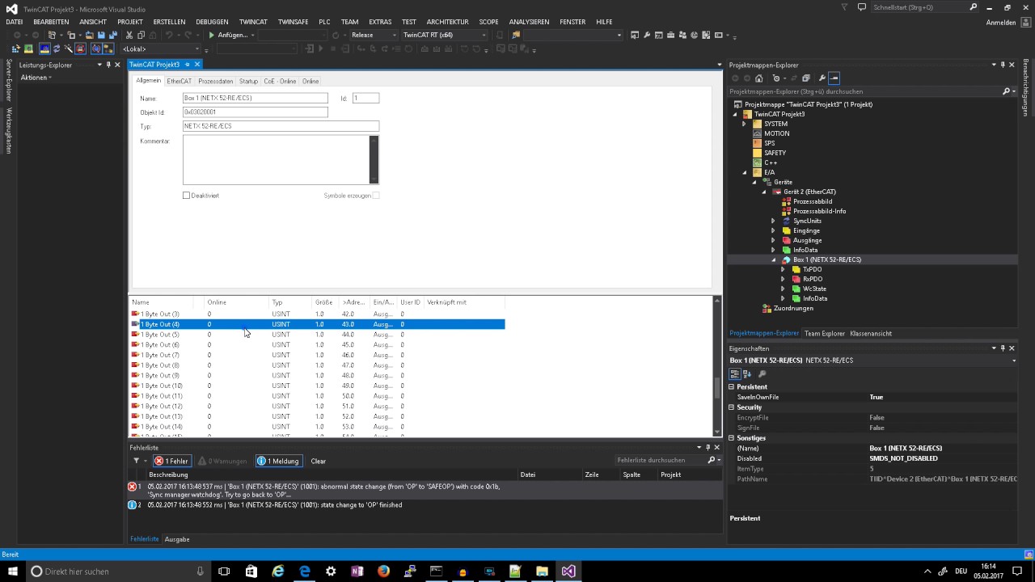This screenshot has width=1035, height=582.
Task: Open the PLC menu
Action: (324, 22)
